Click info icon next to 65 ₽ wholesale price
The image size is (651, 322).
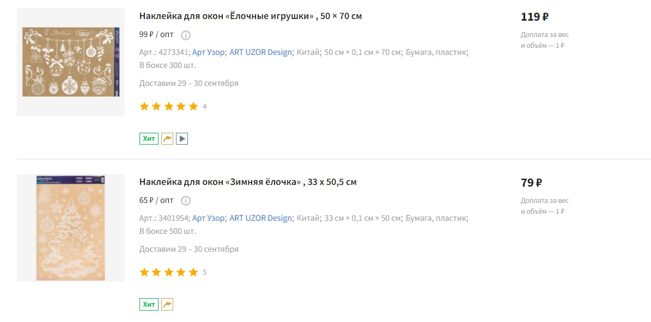[x=186, y=201]
